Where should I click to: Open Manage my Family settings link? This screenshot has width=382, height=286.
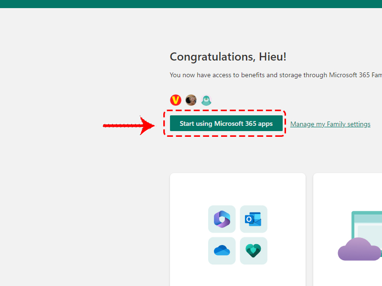click(330, 124)
